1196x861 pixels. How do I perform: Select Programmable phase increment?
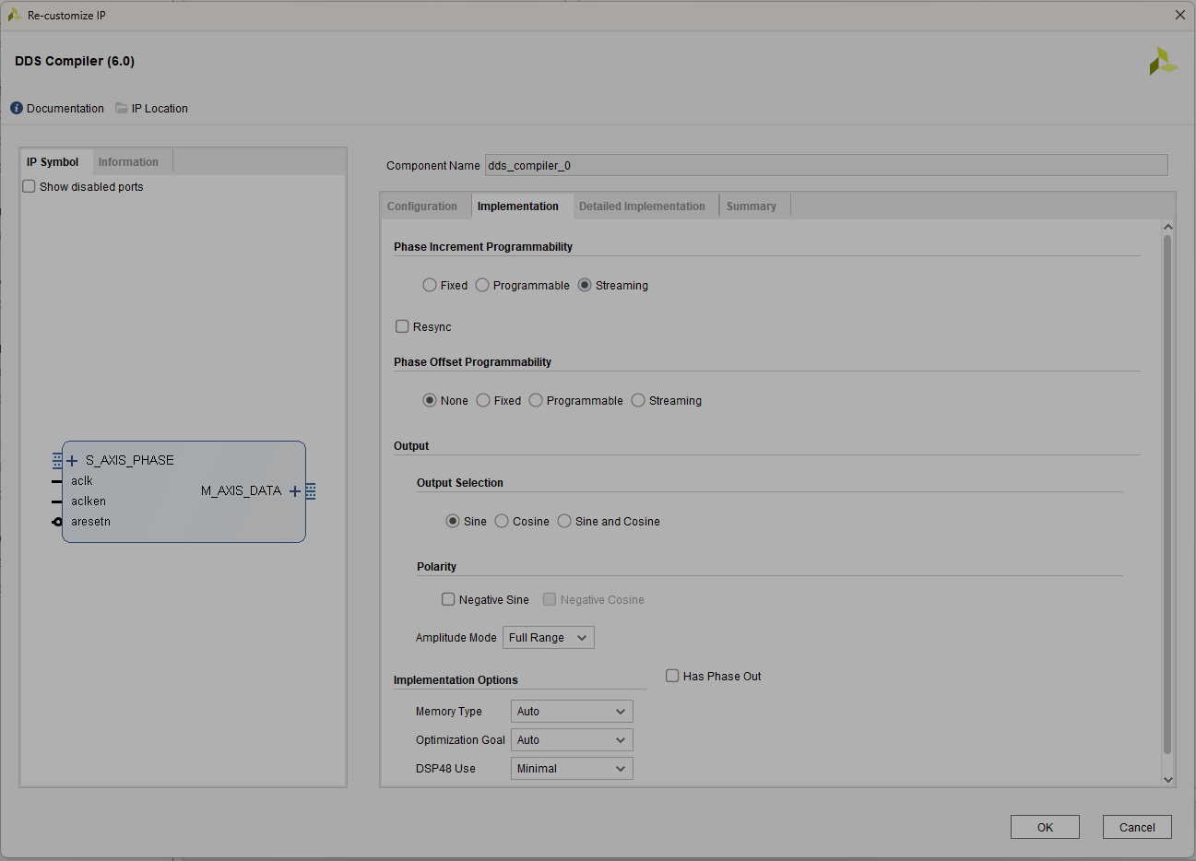tap(482, 285)
